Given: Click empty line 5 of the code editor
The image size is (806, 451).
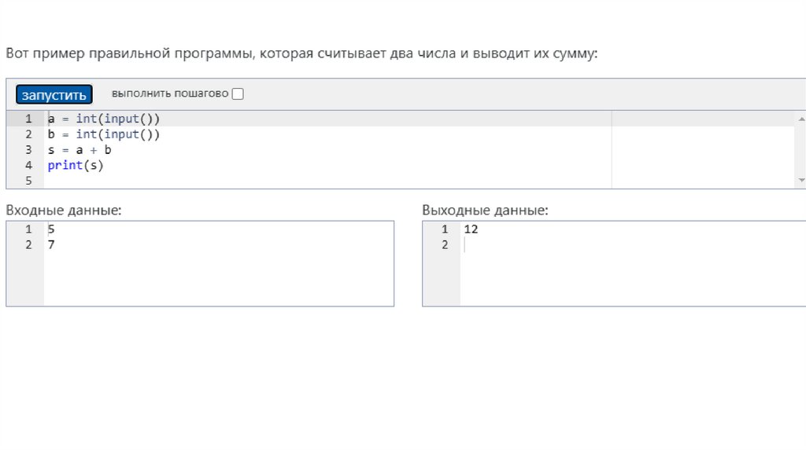Looking at the screenshot, I should [x=236, y=181].
